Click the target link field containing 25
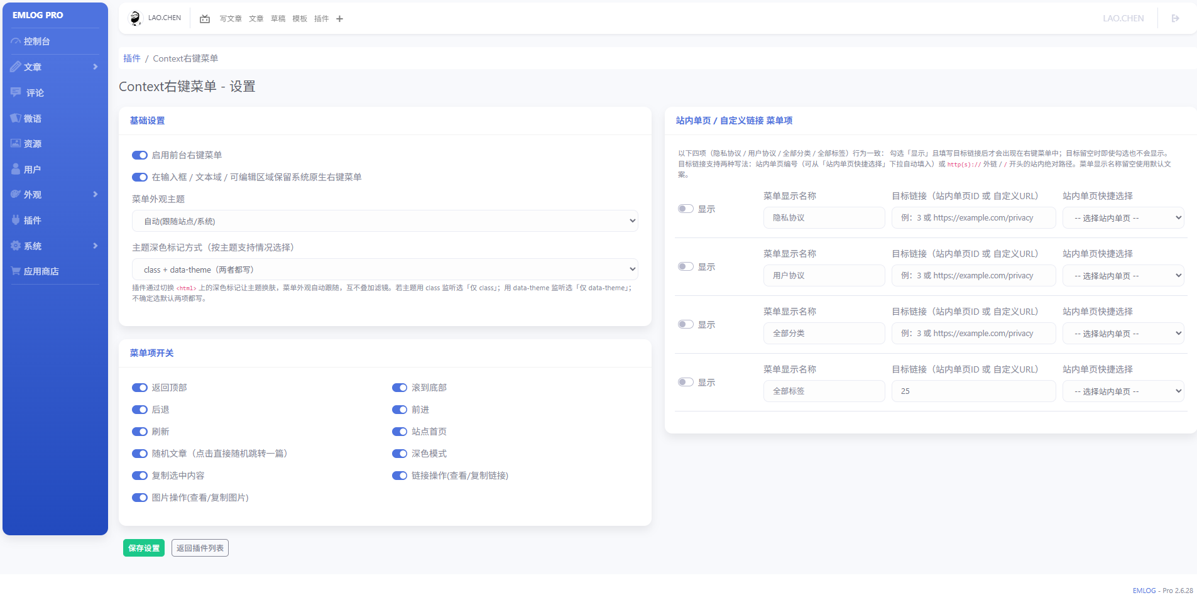Screen dimensions: 1197x605 [973, 391]
